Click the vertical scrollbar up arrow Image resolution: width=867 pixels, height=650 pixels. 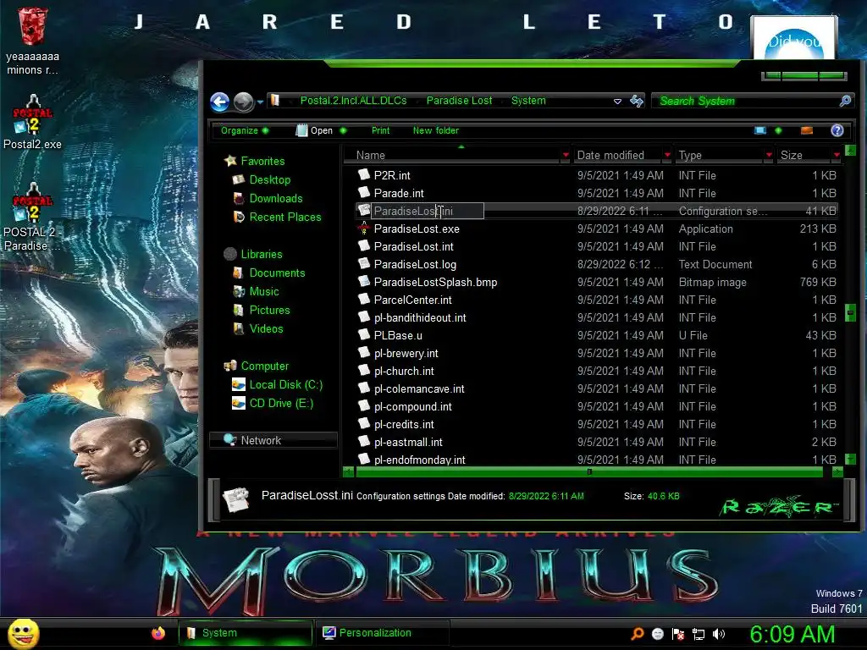(x=850, y=151)
